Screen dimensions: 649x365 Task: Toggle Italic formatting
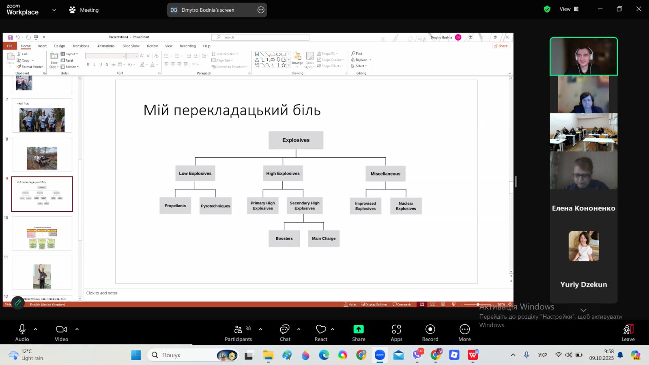94,64
